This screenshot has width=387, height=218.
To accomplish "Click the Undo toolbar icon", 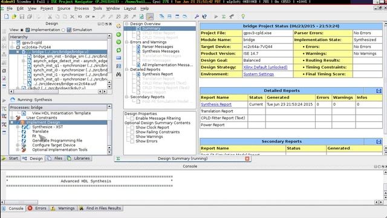I will 80,16.
